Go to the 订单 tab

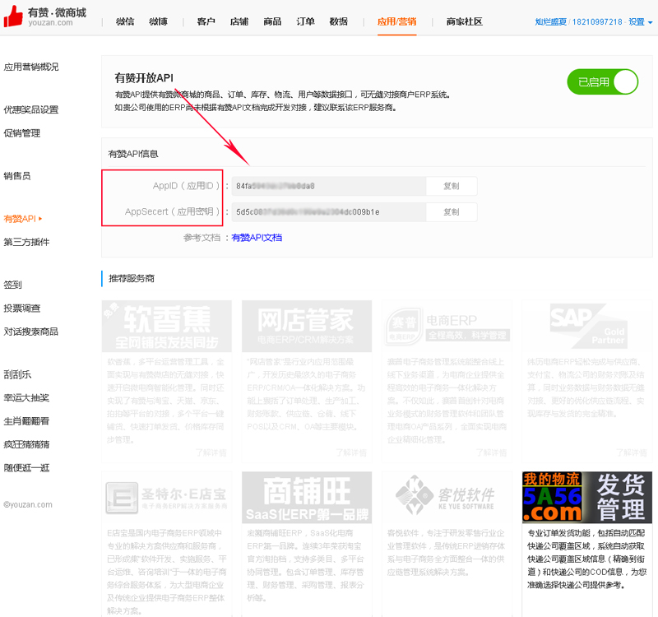pyautogui.click(x=305, y=21)
